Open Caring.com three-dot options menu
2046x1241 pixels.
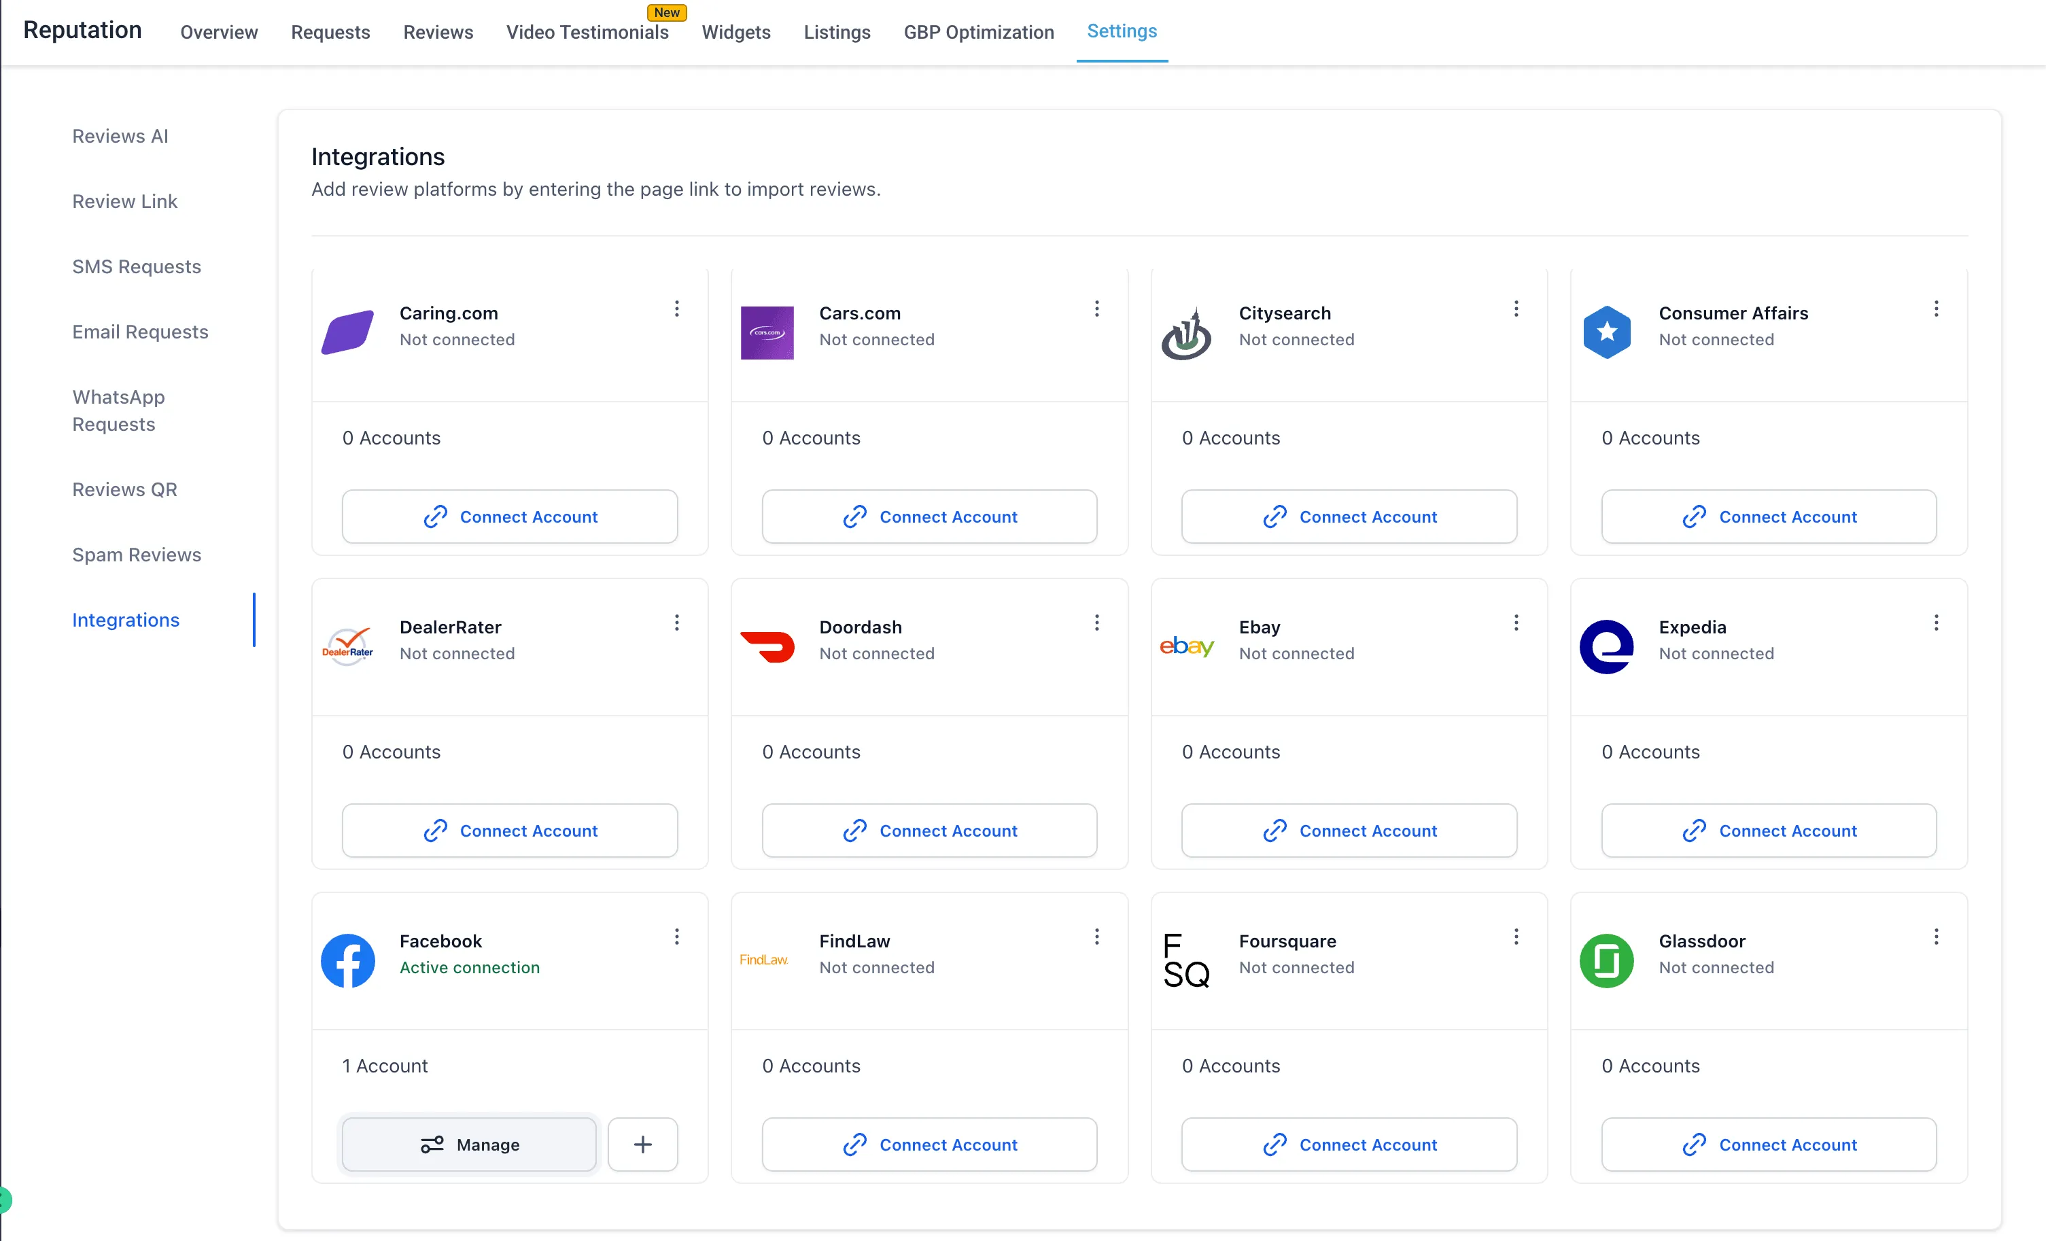pos(677,309)
